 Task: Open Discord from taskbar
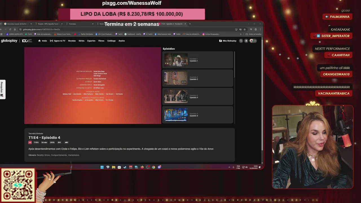click(x=159, y=167)
